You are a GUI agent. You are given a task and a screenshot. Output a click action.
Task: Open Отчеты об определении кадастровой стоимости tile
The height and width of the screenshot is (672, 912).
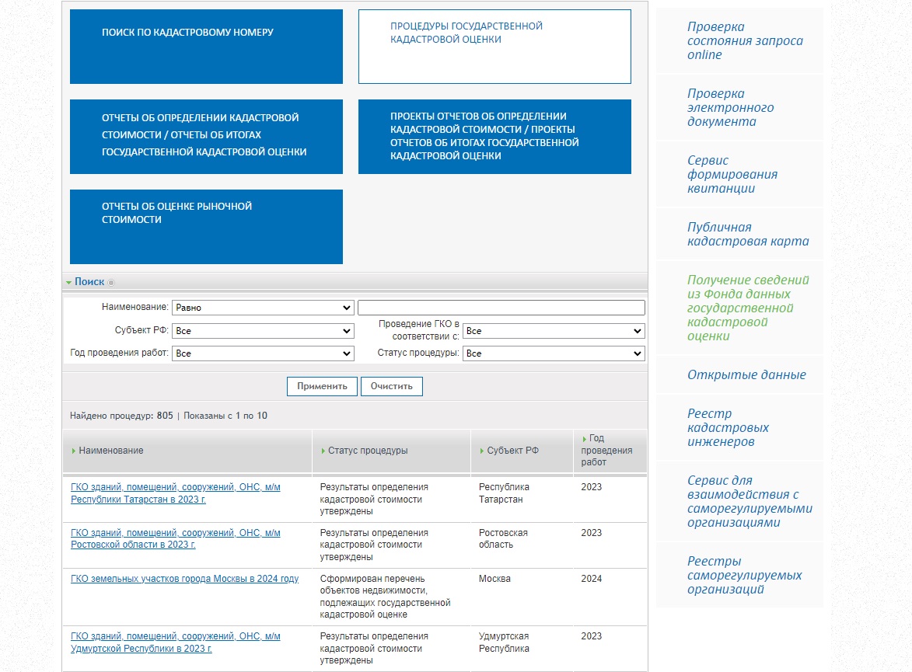click(x=207, y=137)
